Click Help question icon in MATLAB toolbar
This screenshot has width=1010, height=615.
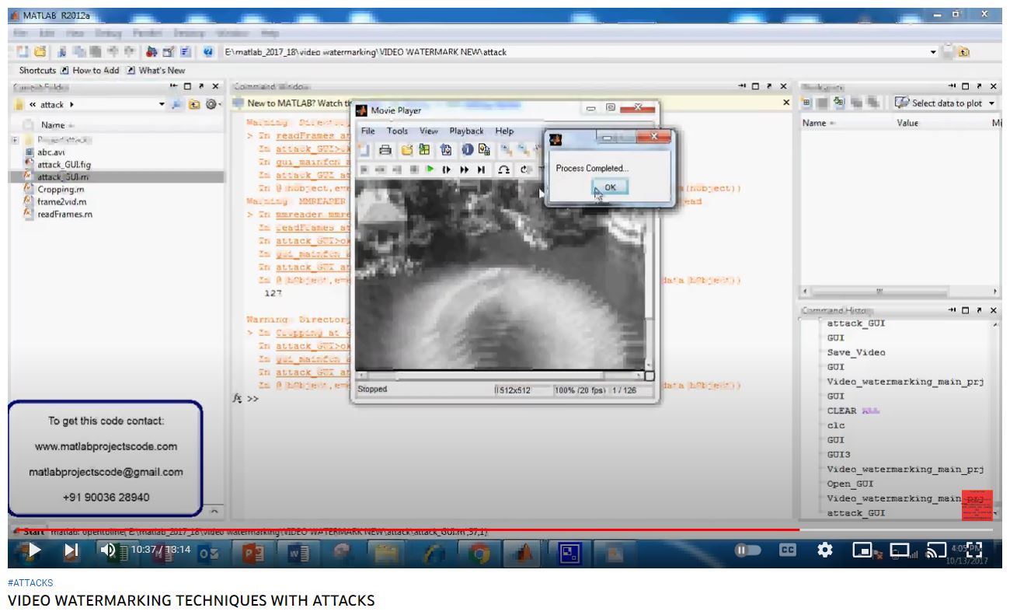tap(208, 52)
